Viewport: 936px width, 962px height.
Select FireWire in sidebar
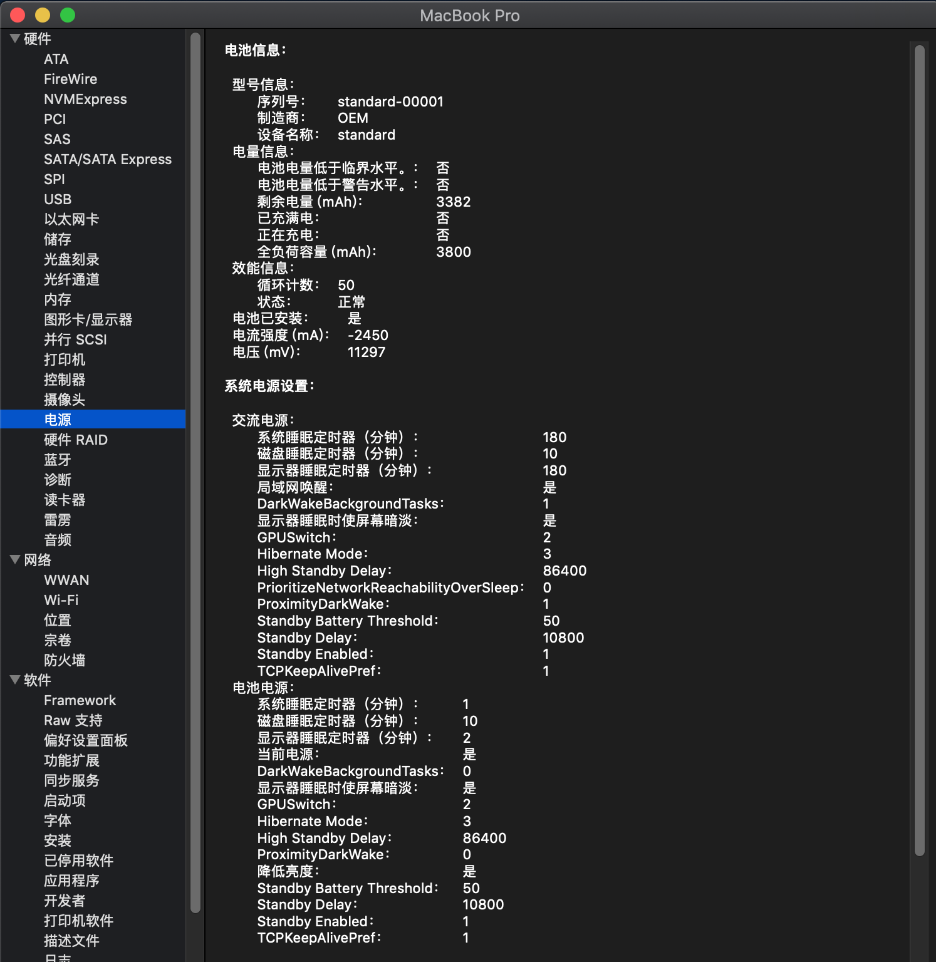(70, 79)
